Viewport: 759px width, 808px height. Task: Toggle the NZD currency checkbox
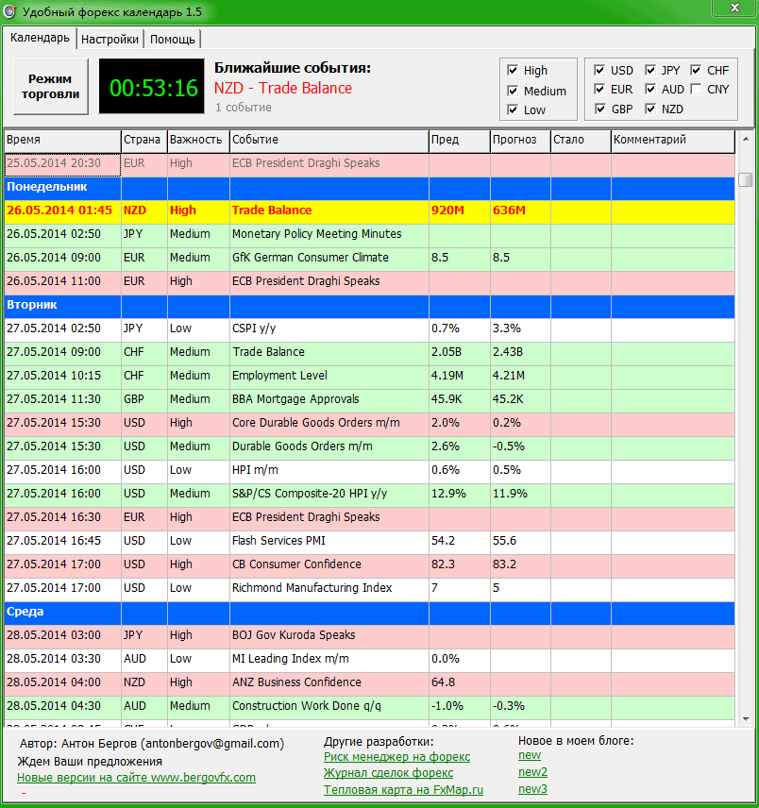pyautogui.click(x=650, y=109)
